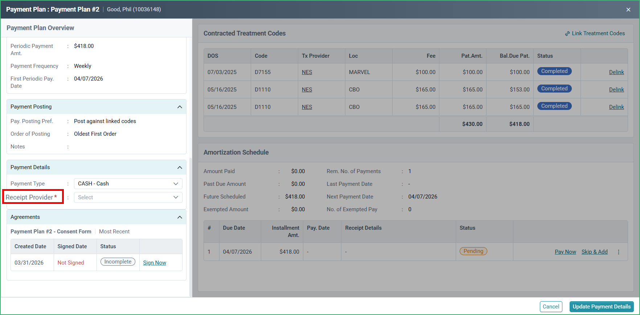
Task: Close the Payment Plan dialog
Action: click(x=628, y=9)
